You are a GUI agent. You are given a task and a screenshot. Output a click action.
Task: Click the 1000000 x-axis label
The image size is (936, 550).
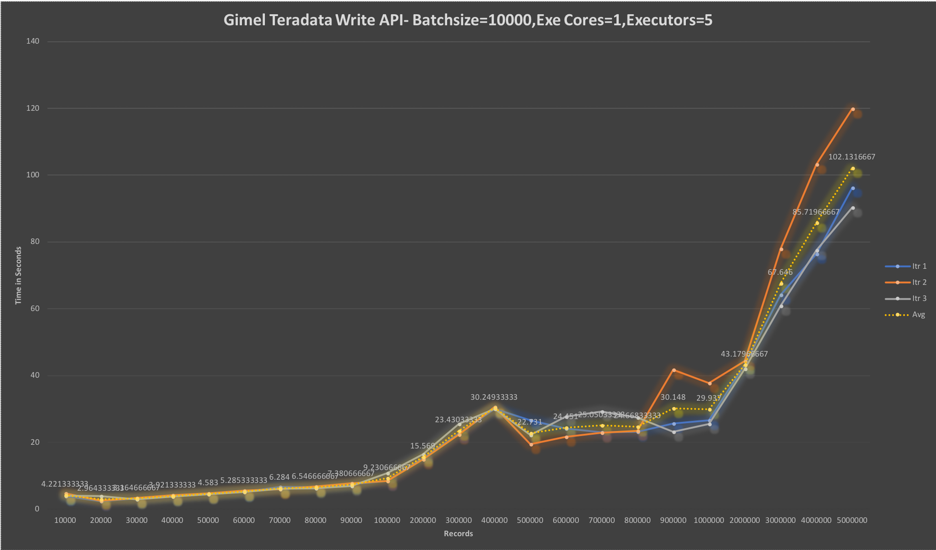pos(709,520)
